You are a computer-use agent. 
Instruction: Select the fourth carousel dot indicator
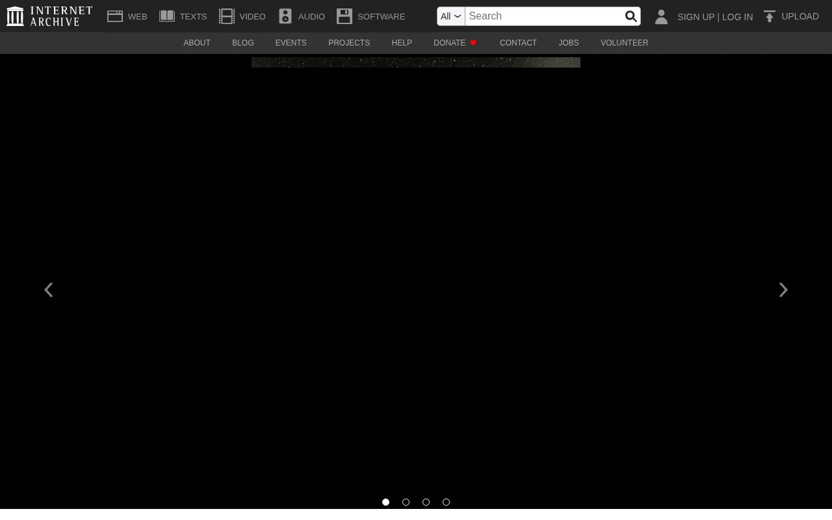tap(446, 502)
